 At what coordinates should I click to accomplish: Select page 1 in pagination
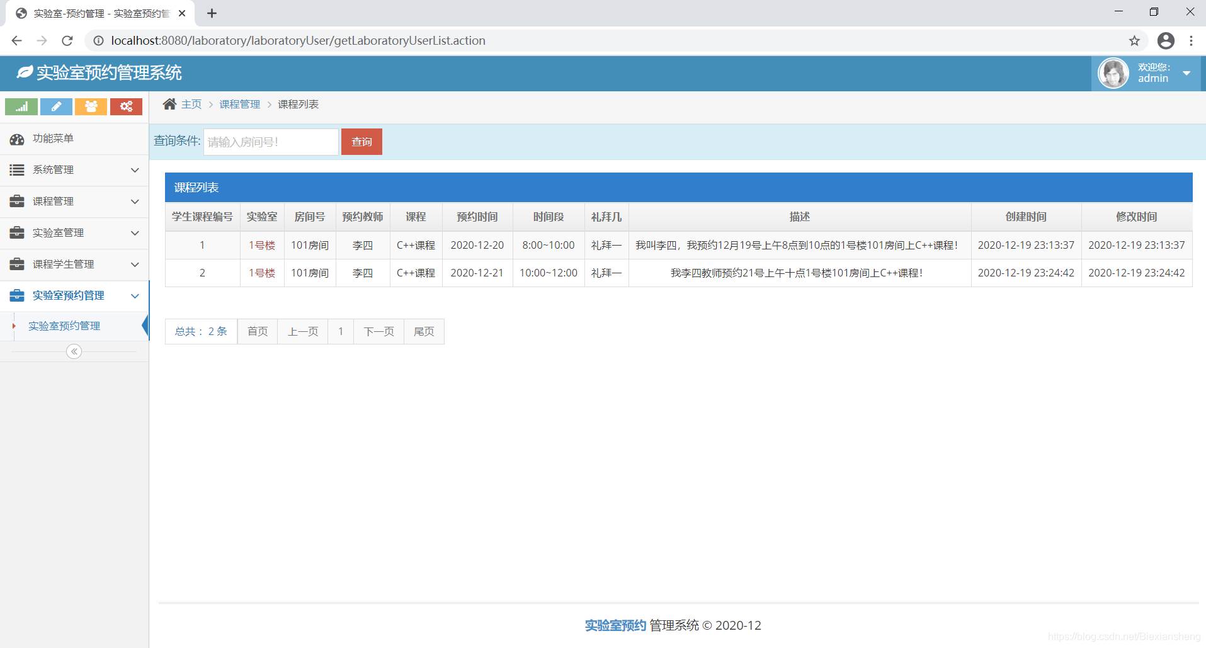pyautogui.click(x=341, y=332)
